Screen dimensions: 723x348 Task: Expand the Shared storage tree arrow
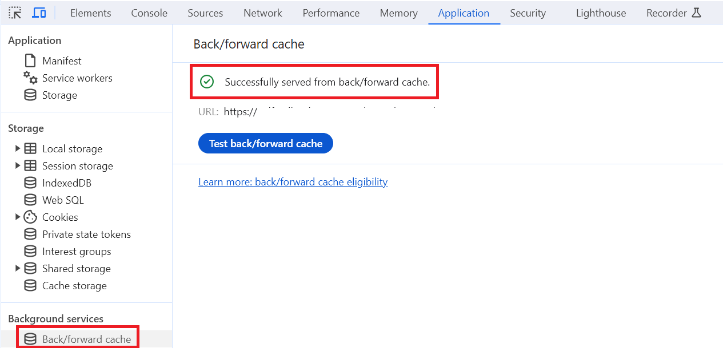(18, 268)
